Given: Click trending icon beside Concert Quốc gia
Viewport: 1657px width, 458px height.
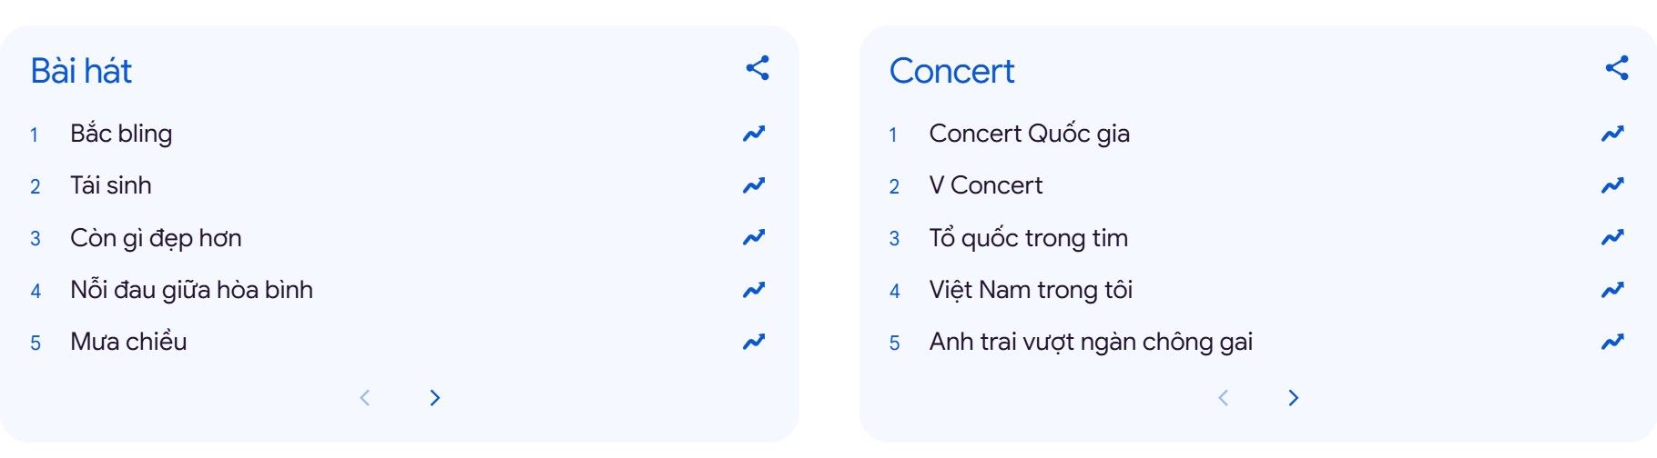Looking at the screenshot, I should coord(1612,134).
